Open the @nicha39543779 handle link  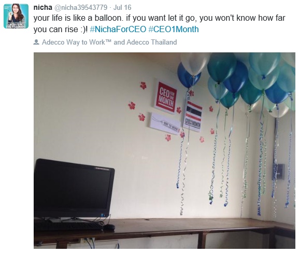(x=81, y=7)
